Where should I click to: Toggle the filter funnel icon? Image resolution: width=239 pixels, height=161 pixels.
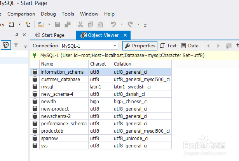(x=16, y=45)
